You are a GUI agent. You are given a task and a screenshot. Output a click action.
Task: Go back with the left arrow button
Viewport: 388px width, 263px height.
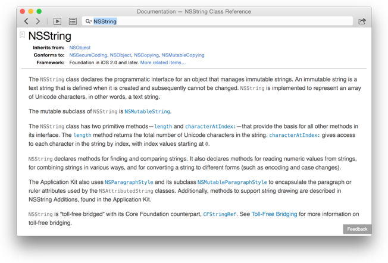pos(26,21)
